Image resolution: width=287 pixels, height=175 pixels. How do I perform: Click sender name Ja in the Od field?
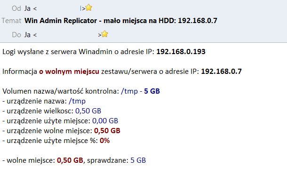click(27, 8)
